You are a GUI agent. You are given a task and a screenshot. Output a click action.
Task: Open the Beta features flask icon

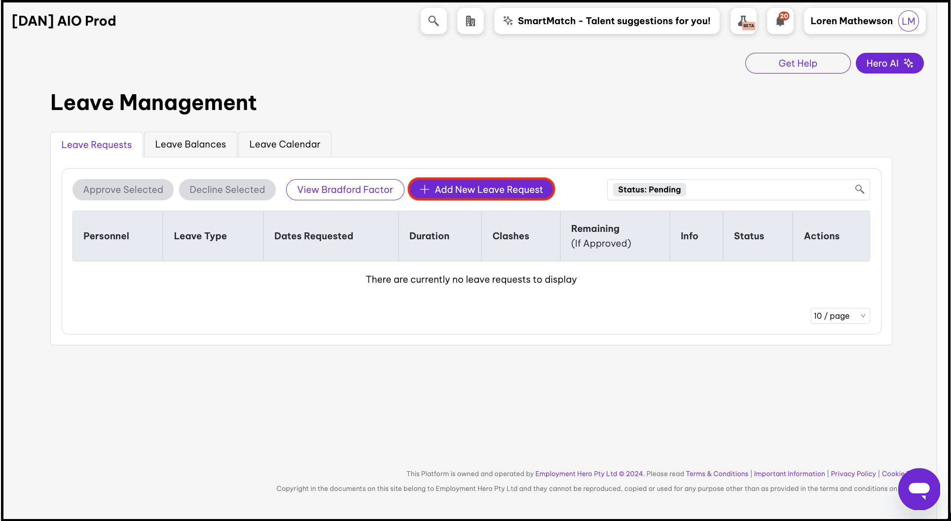744,21
